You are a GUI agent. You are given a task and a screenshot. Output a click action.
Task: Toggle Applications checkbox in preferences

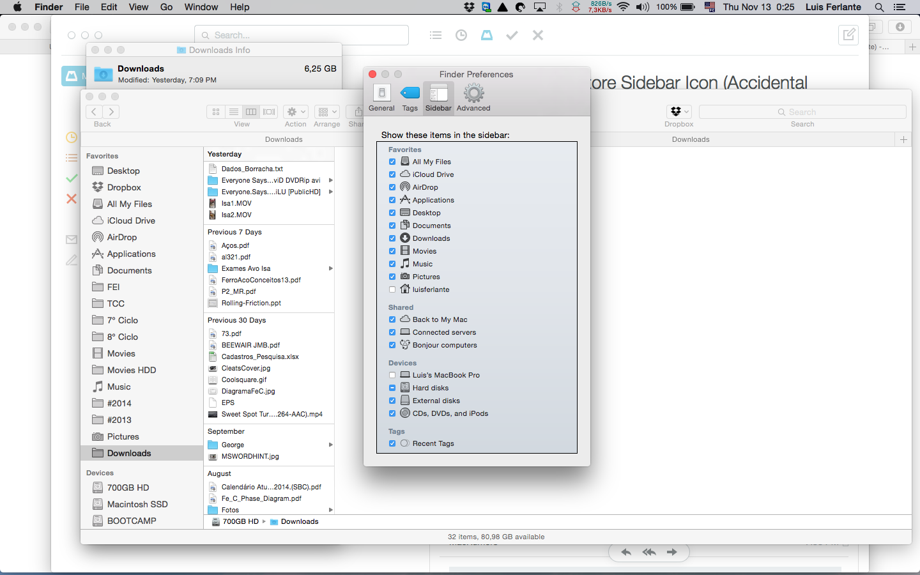392,200
